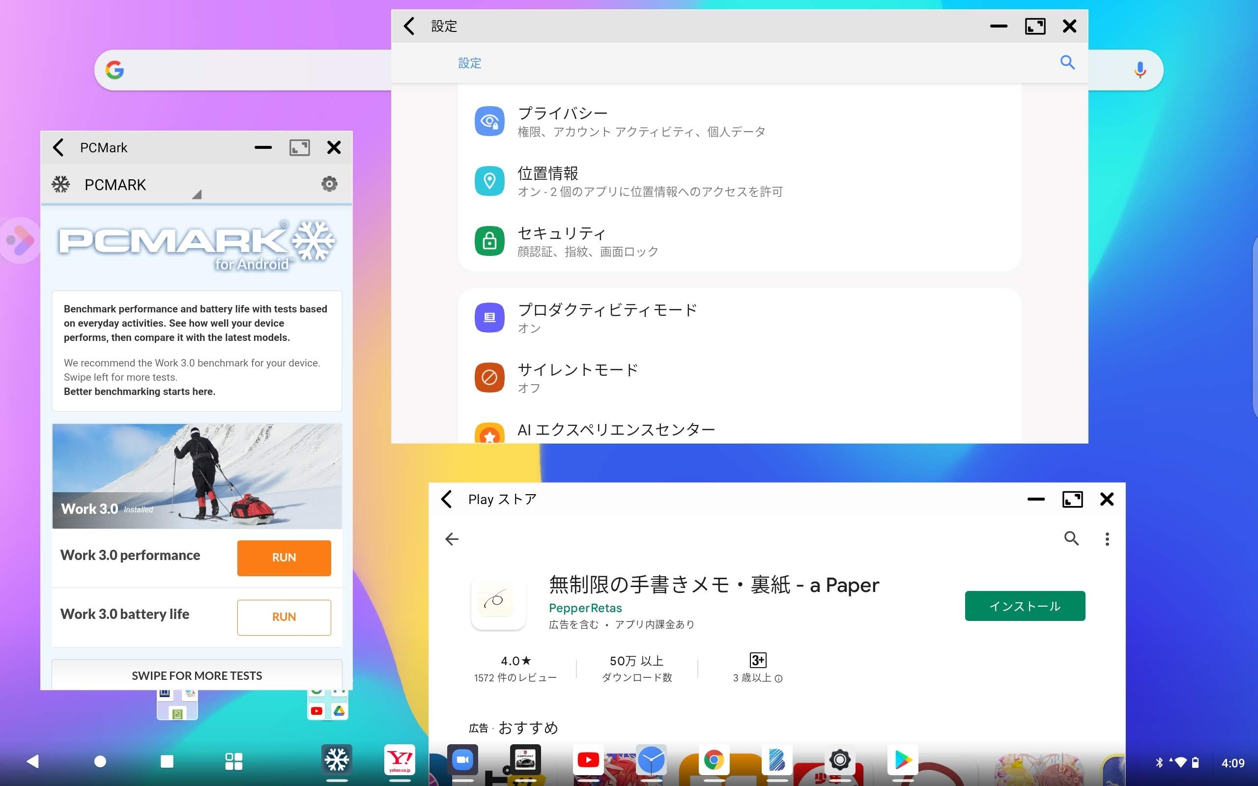This screenshot has height=786, width=1258.
Task: Click the battery status icon
Action: 1195,762
